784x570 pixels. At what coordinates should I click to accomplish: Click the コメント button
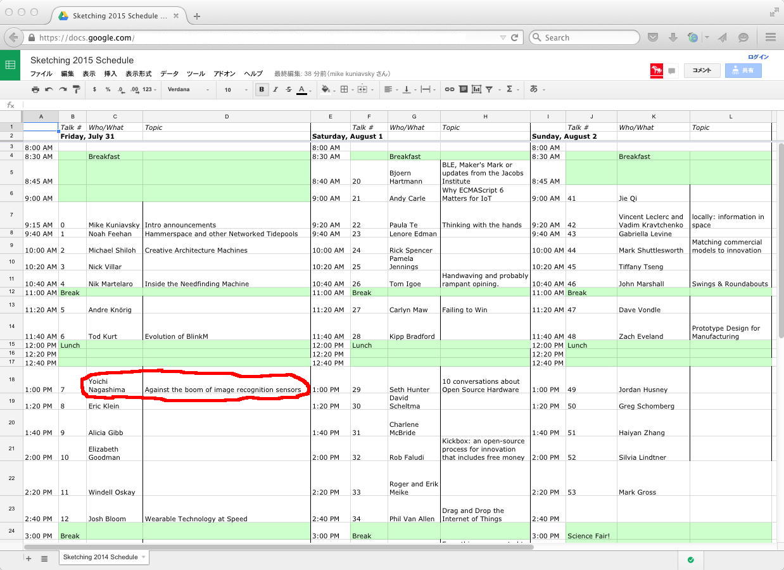[x=702, y=70]
